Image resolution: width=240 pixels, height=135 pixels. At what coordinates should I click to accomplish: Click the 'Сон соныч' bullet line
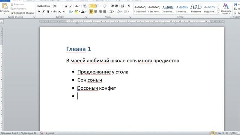[90, 80]
